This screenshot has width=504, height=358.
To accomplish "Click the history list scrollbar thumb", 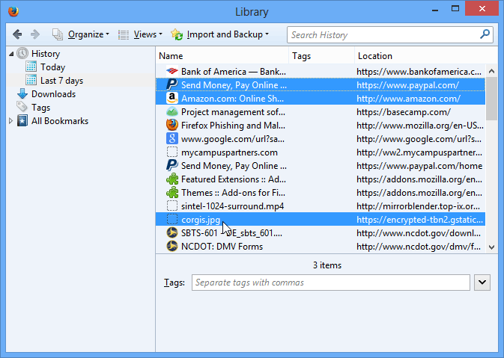I will 491,99.
